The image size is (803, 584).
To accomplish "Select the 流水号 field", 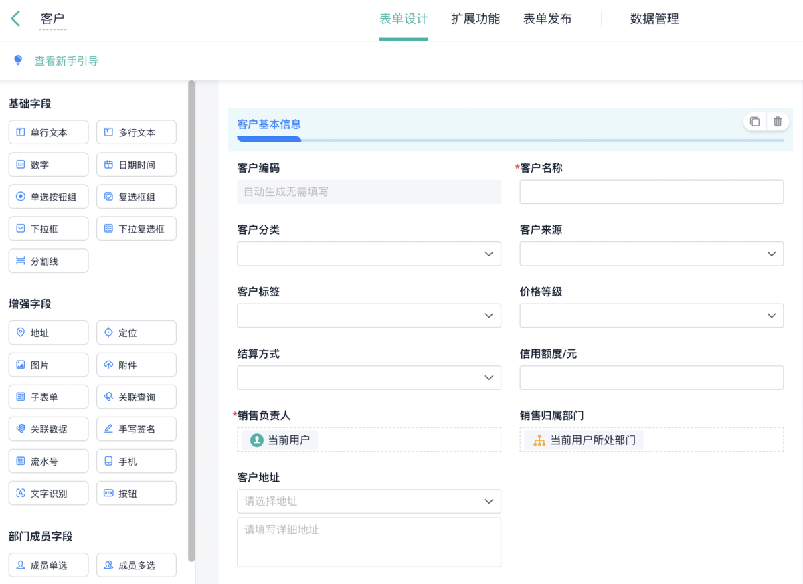I will pyautogui.click(x=48, y=461).
